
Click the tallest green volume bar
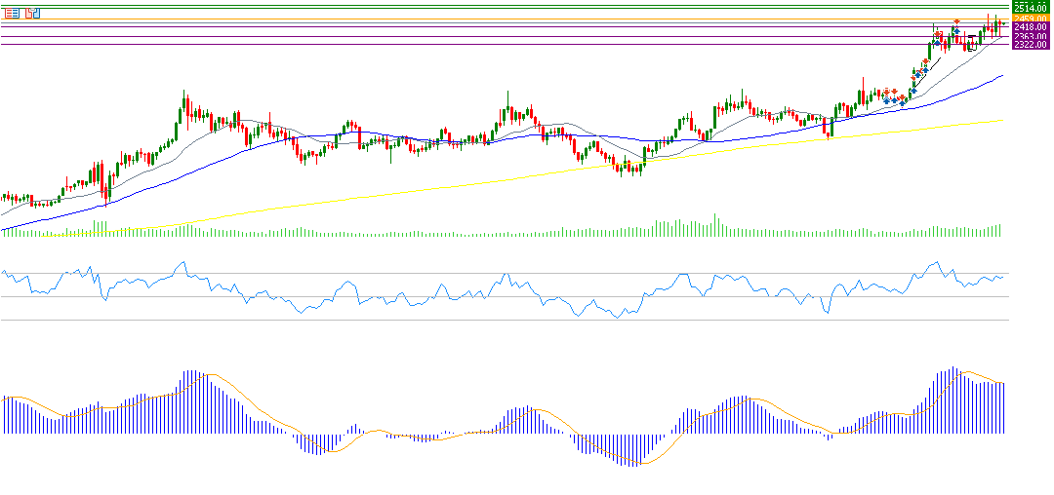point(714,225)
